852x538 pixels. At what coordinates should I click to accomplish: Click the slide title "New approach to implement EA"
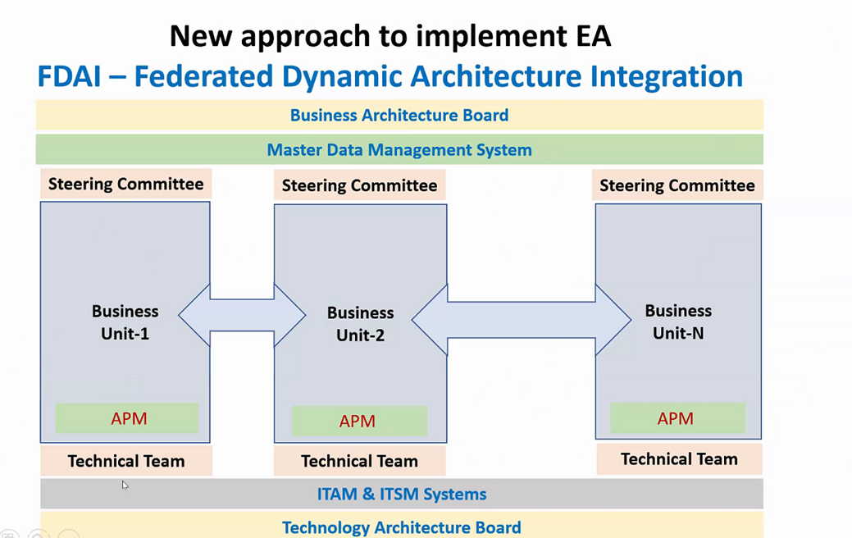[x=390, y=36]
